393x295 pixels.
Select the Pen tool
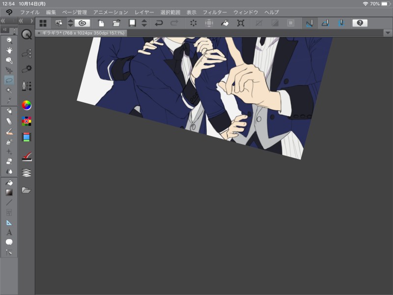9,111
